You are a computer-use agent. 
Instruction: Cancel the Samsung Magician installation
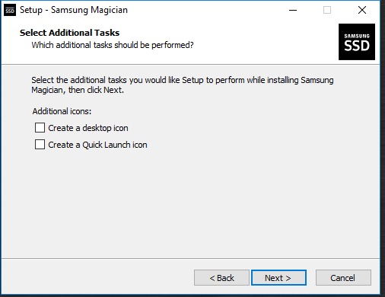click(x=343, y=278)
